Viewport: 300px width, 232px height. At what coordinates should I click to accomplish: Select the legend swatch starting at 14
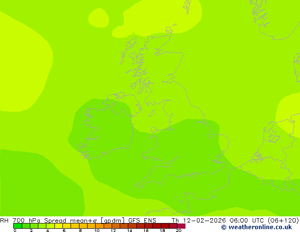132,226
